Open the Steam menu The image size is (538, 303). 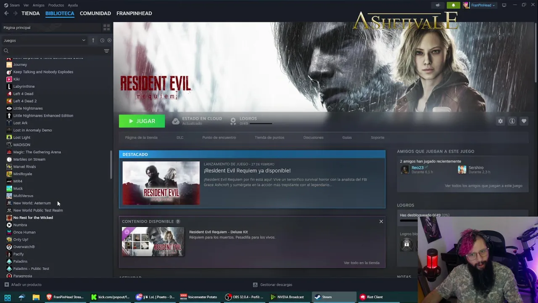click(12, 5)
